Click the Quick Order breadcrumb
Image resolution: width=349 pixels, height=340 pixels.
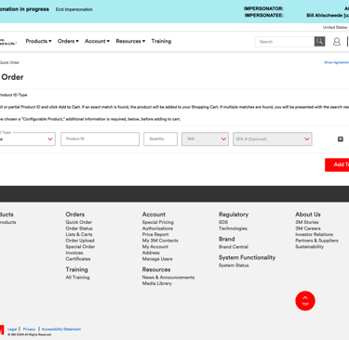coord(9,62)
